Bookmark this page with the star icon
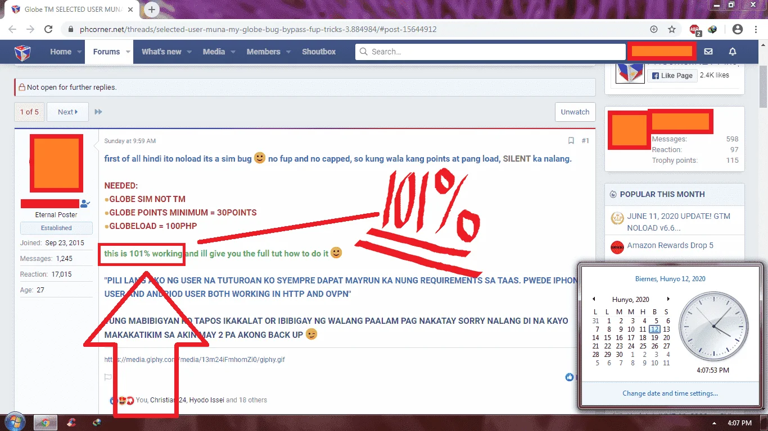768x431 pixels. (672, 29)
